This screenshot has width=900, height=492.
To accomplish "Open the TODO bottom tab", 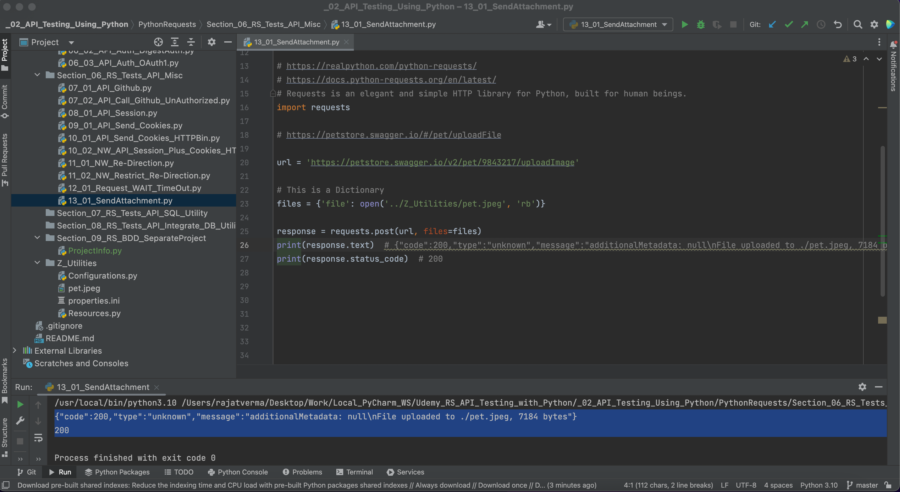I will coord(179,472).
